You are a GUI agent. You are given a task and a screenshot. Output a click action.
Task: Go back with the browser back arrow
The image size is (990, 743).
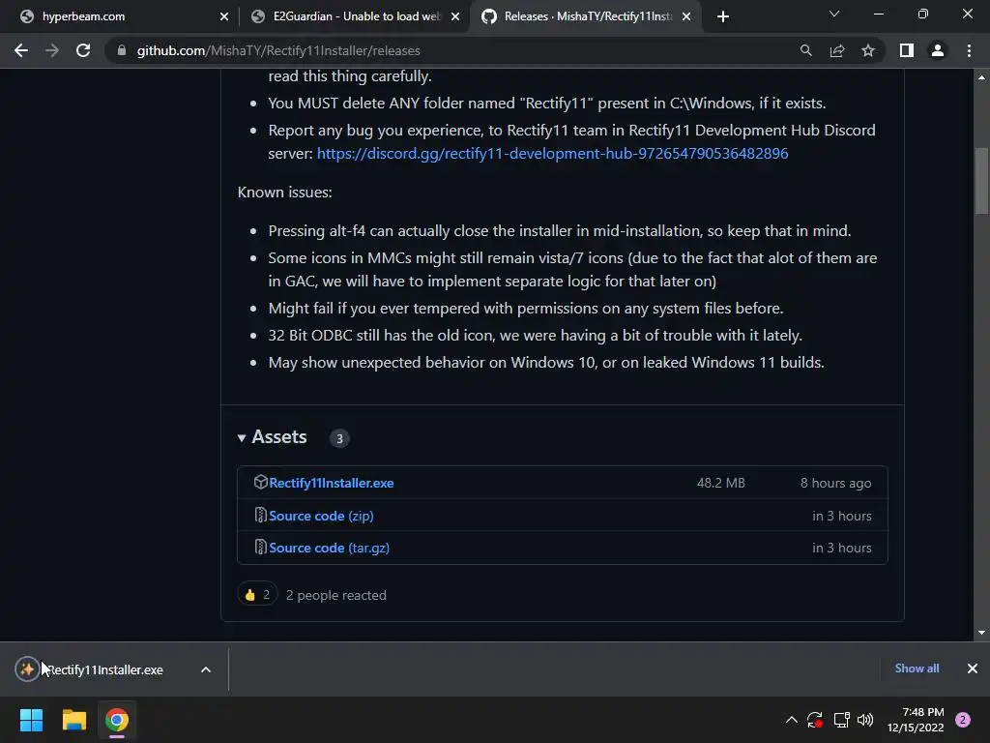[21, 50]
